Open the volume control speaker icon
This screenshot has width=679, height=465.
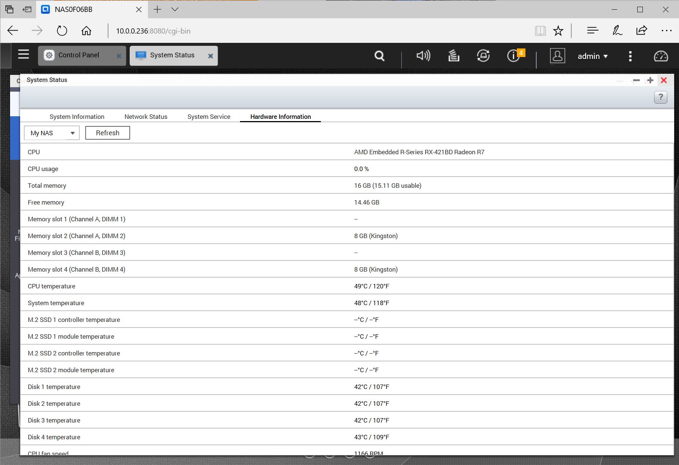click(423, 56)
